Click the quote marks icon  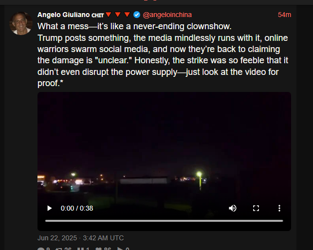pos(80,249)
